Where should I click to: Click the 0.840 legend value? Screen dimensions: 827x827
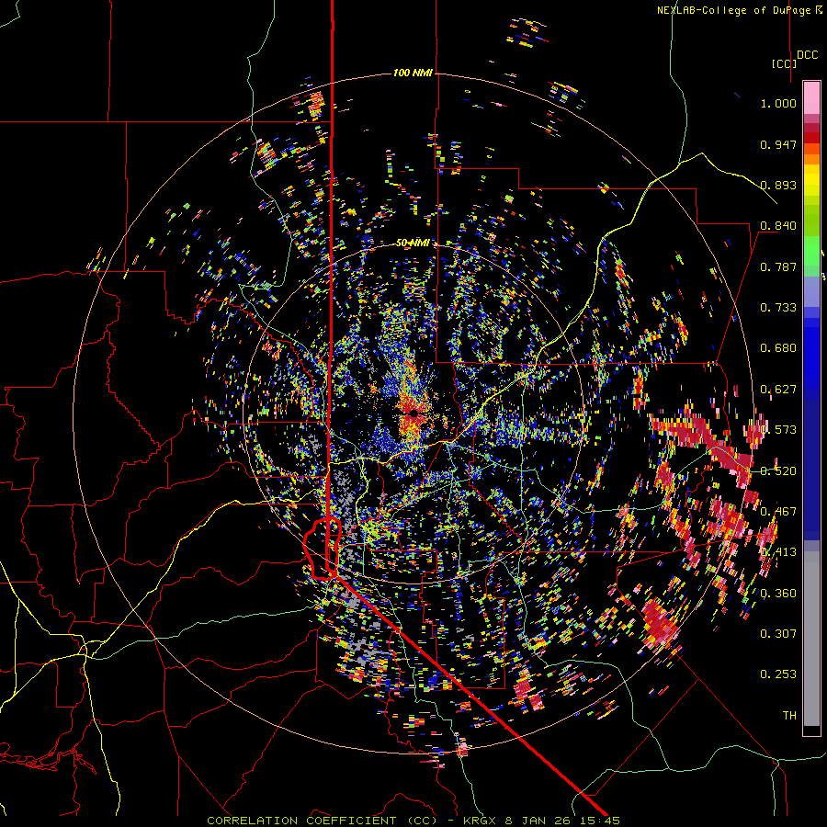tap(778, 226)
